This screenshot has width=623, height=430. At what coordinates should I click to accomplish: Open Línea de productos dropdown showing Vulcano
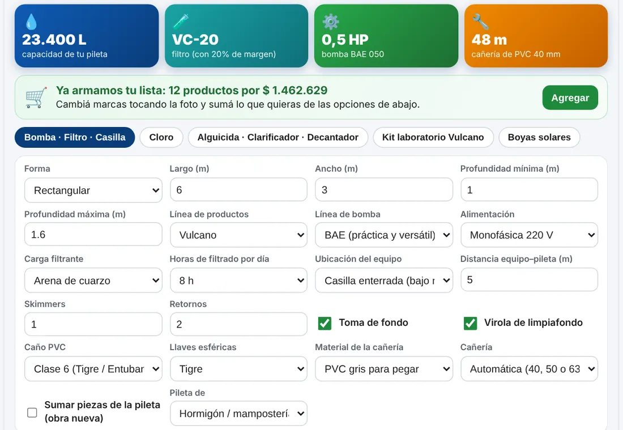point(238,235)
